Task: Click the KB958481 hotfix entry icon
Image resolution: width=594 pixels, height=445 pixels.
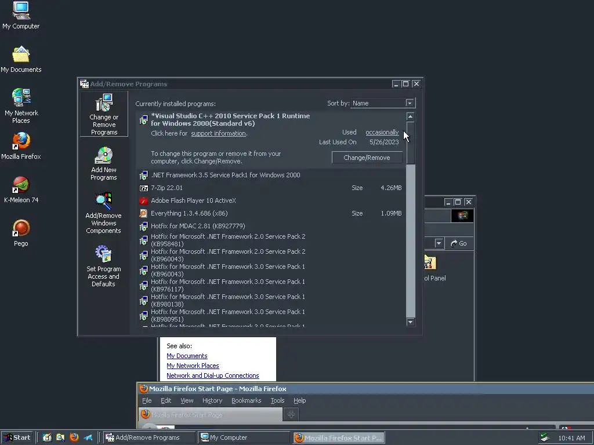Action: (x=144, y=240)
